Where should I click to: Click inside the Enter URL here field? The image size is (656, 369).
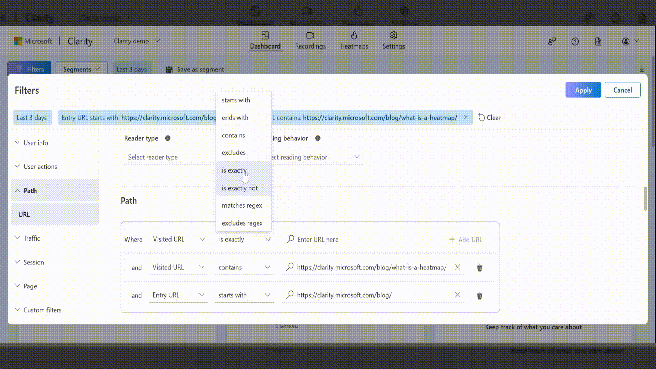pos(342,239)
